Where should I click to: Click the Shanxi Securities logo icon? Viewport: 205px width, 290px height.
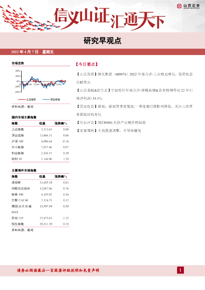click(x=179, y=6)
